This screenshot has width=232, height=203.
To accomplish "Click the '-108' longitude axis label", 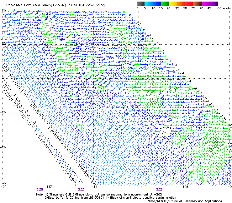I will tap(184, 187).
